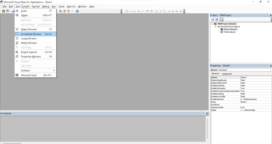Screen dimensions: 272x144
Task: Open Visual Basic Help question mark icon
Action: click(77, 11)
